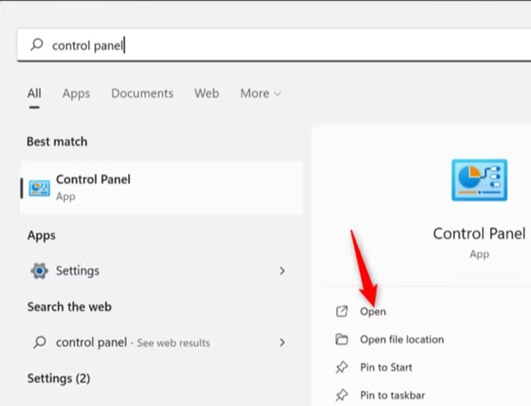Click the pin icon beside Pin to taskbar
The width and height of the screenshot is (531, 406).
(x=342, y=395)
